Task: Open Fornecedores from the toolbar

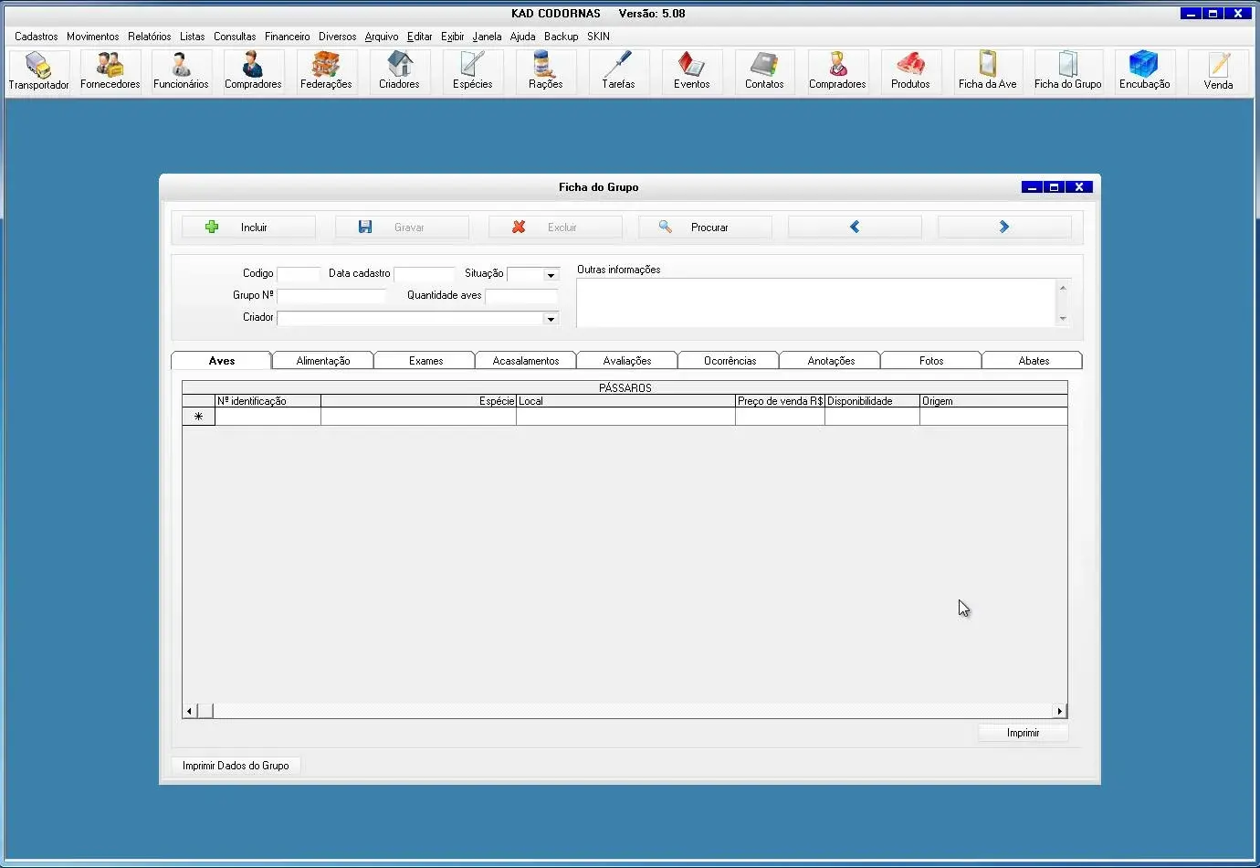Action: coord(110,71)
